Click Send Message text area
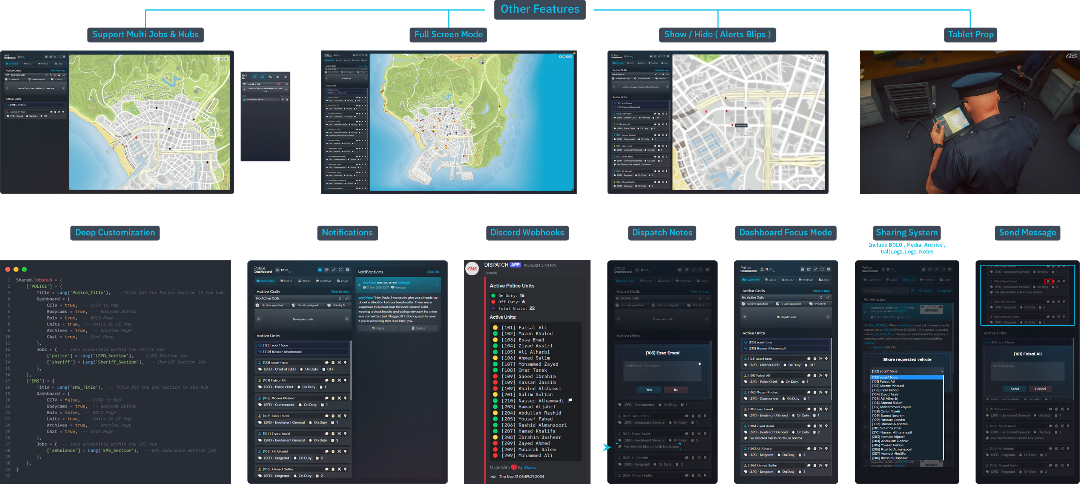Viewport: 1080px width, 484px height. [x=1027, y=371]
